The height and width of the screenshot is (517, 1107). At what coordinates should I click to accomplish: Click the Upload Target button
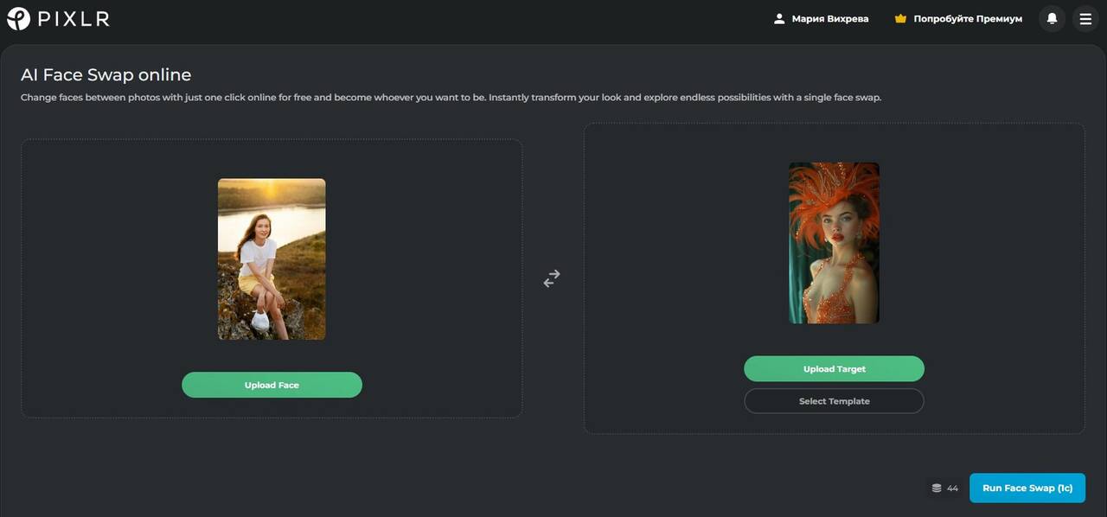834,368
